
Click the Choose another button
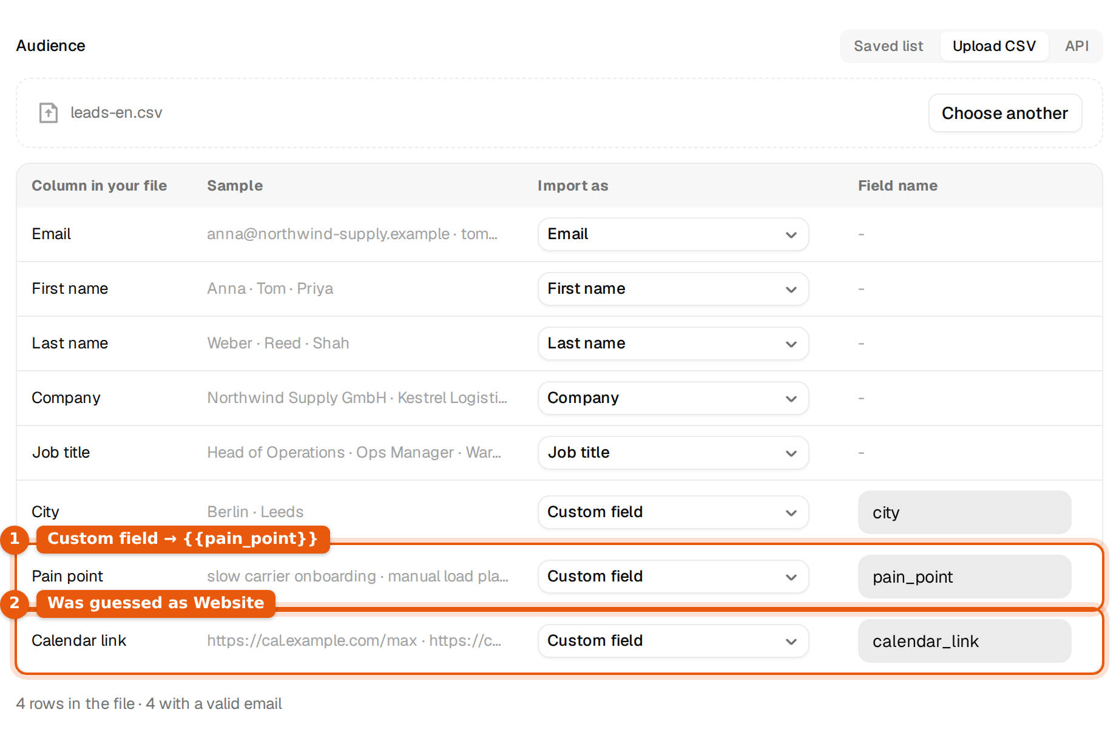pos(1005,113)
